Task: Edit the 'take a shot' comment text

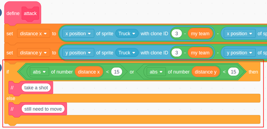Action: (36, 88)
